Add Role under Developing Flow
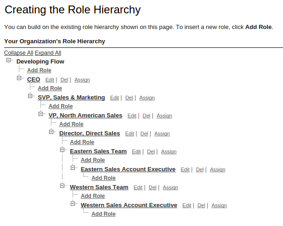 (x=39, y=70)
